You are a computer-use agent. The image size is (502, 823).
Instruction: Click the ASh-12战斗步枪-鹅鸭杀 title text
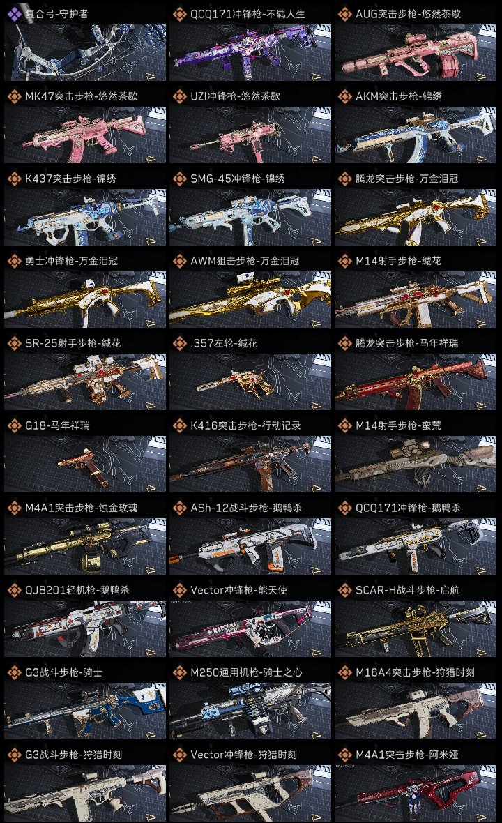(x=246, y=508)
